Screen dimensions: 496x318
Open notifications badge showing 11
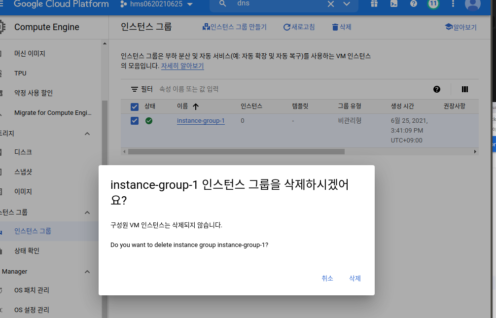click(433, 4)
